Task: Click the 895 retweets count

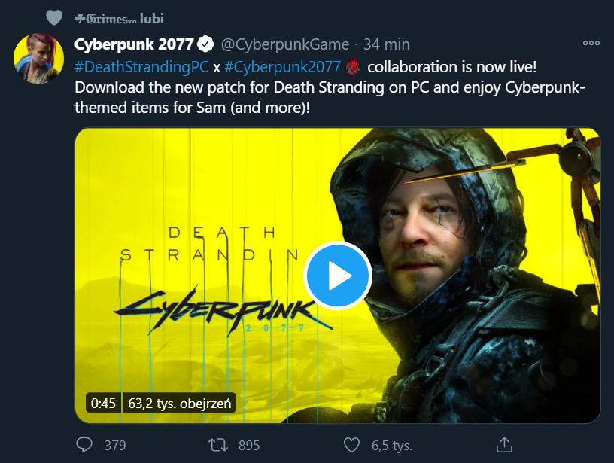Action: 248,445
